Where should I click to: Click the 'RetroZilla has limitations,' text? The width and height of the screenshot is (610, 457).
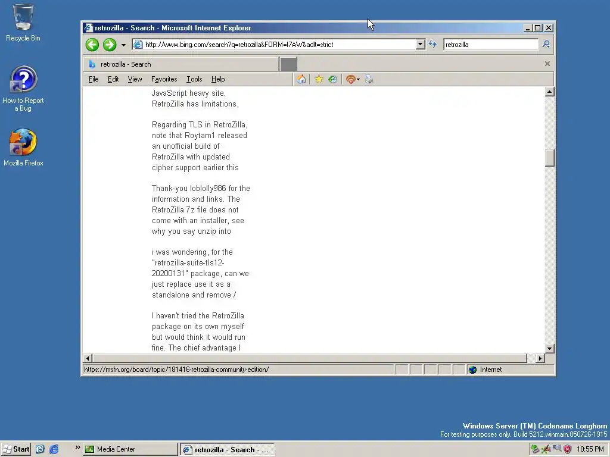tap(195, 104)
